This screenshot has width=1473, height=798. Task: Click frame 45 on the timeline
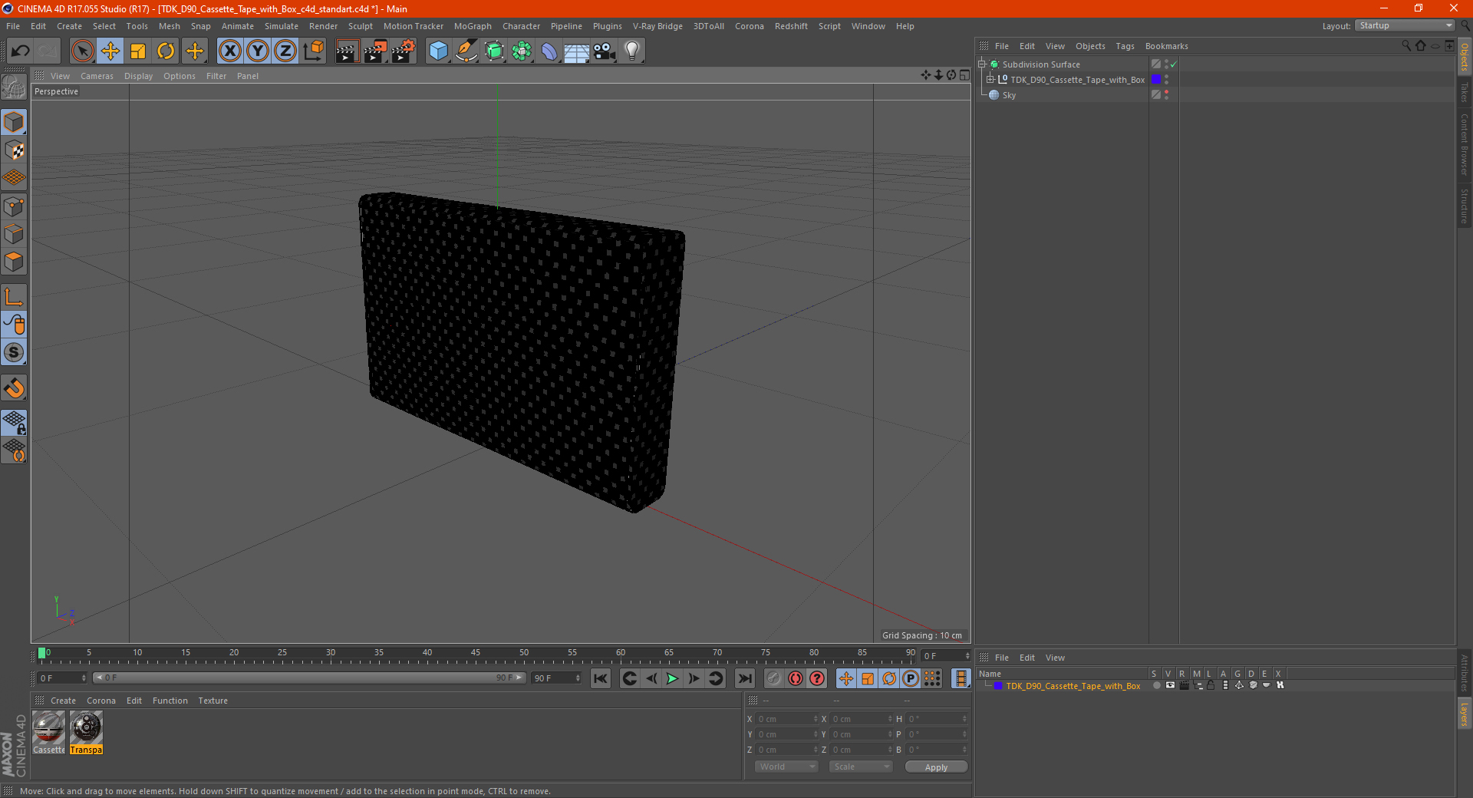tap(476, 655)
